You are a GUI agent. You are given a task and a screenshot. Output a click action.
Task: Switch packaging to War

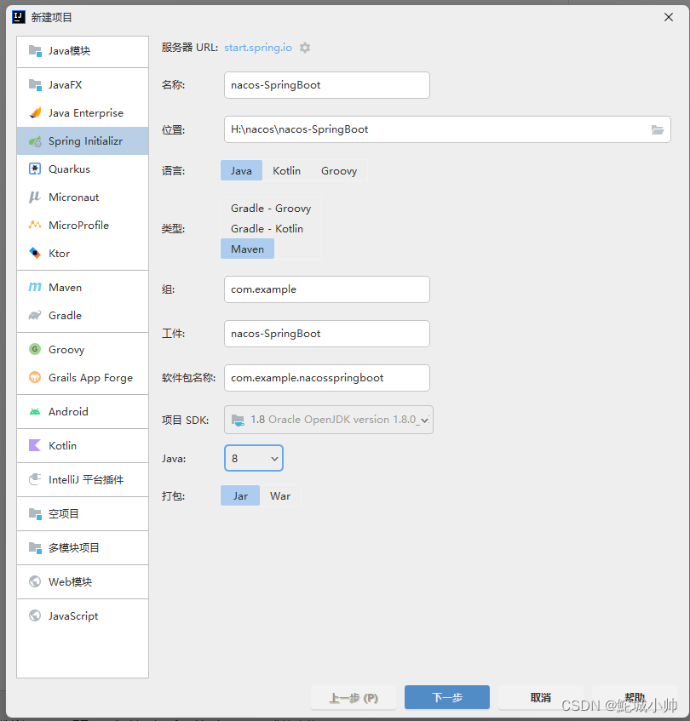281,495
